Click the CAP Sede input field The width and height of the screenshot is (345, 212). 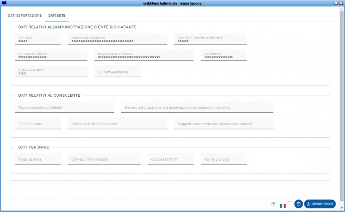(x=38, y=39)
